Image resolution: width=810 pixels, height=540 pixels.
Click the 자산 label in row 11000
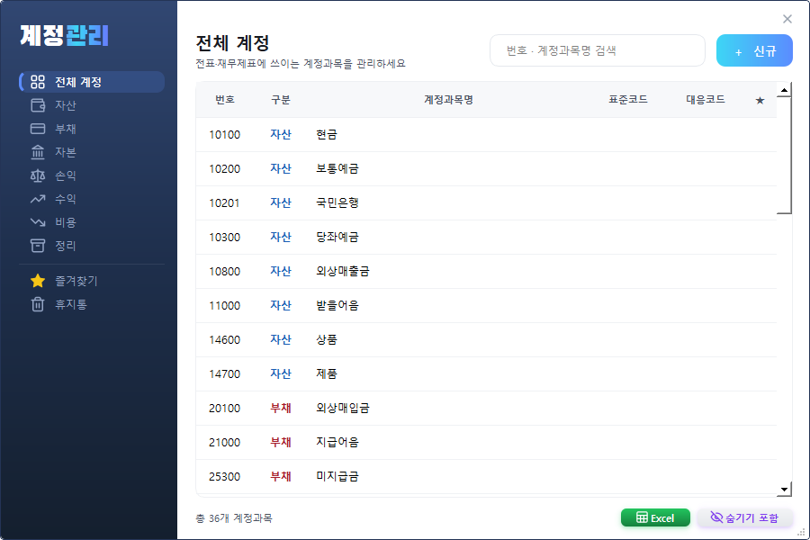click(x=281, y=305)
